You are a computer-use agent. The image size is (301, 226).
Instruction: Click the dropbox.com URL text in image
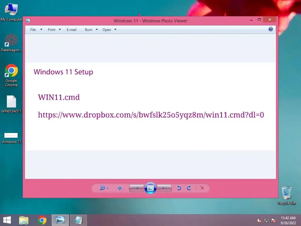click(151, 115)
